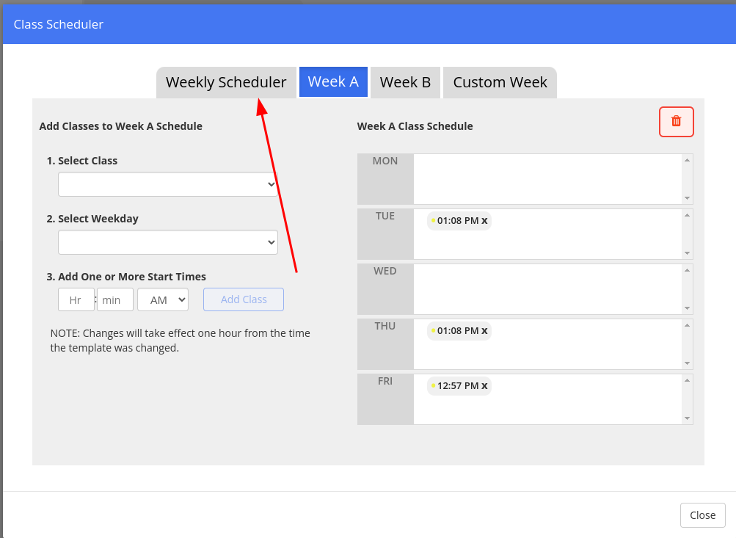Click the Class Scheduler dialog title
The image size is (736, 538).
58,24
